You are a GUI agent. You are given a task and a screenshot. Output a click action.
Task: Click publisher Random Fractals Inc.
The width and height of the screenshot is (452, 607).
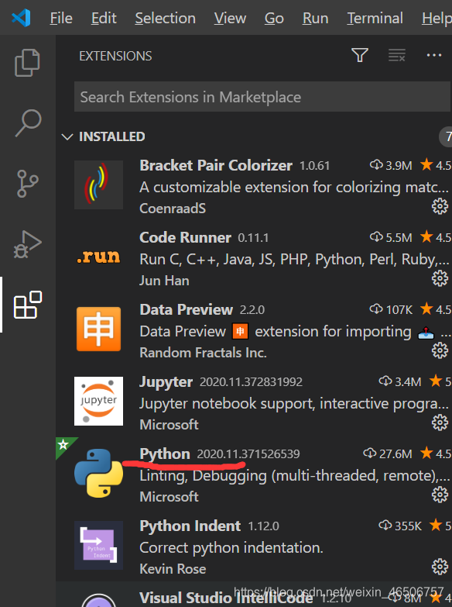203,353
